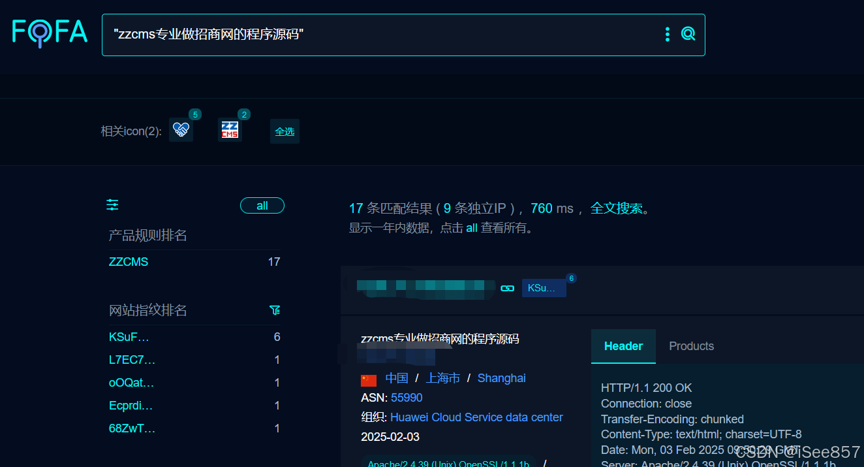Click the zzcms专业做招商网的程序源码 result title
Image resolution: width=864 pixels, height=467 pixels.
point(440,339)
